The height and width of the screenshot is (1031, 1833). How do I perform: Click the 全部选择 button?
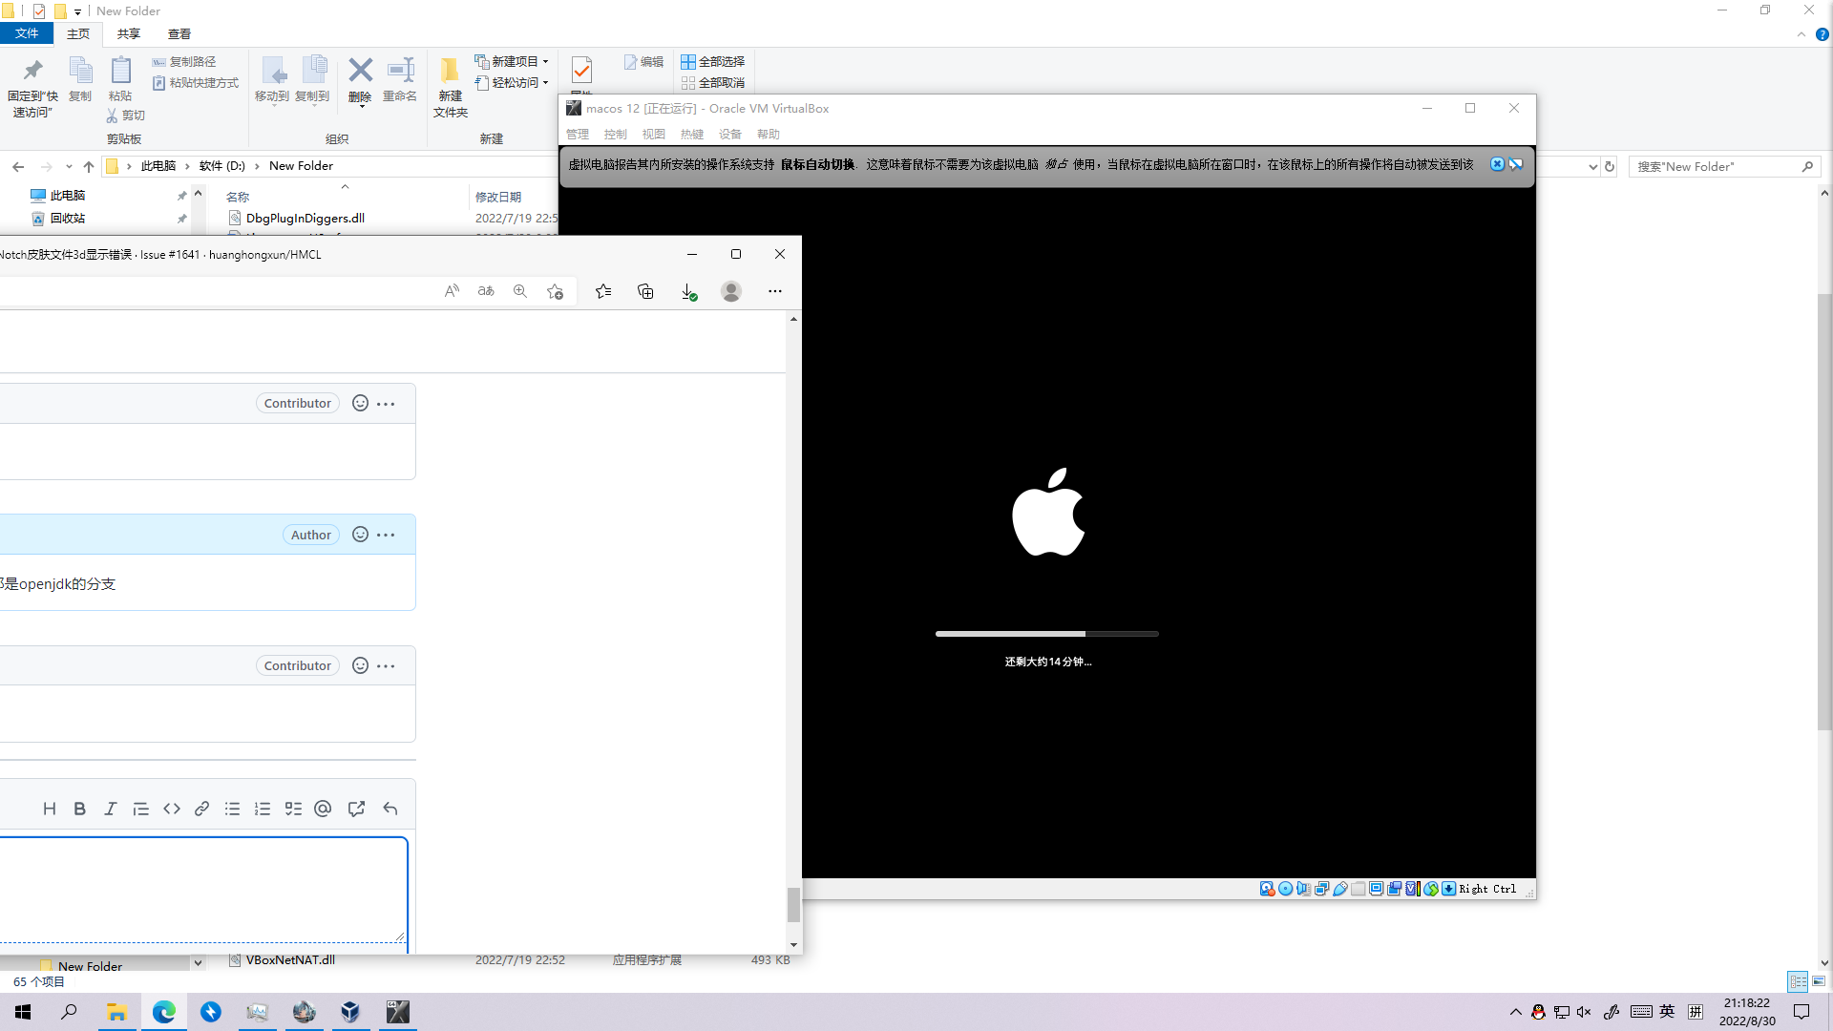click(x=714, y=61)
